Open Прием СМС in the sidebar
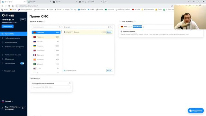 [x=14, y=34]
